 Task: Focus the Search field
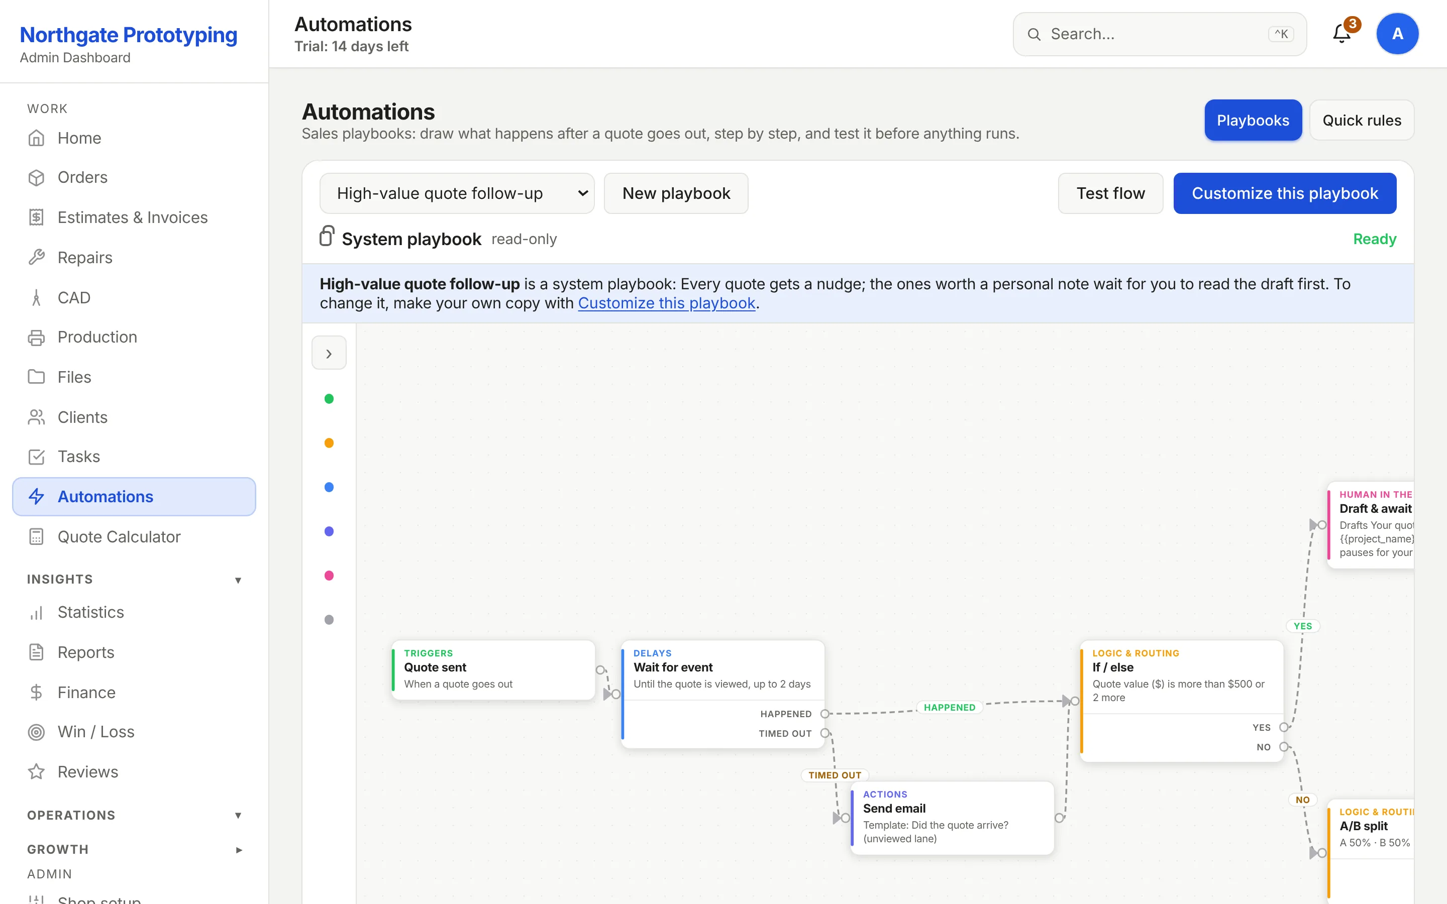coord(1160,34)
